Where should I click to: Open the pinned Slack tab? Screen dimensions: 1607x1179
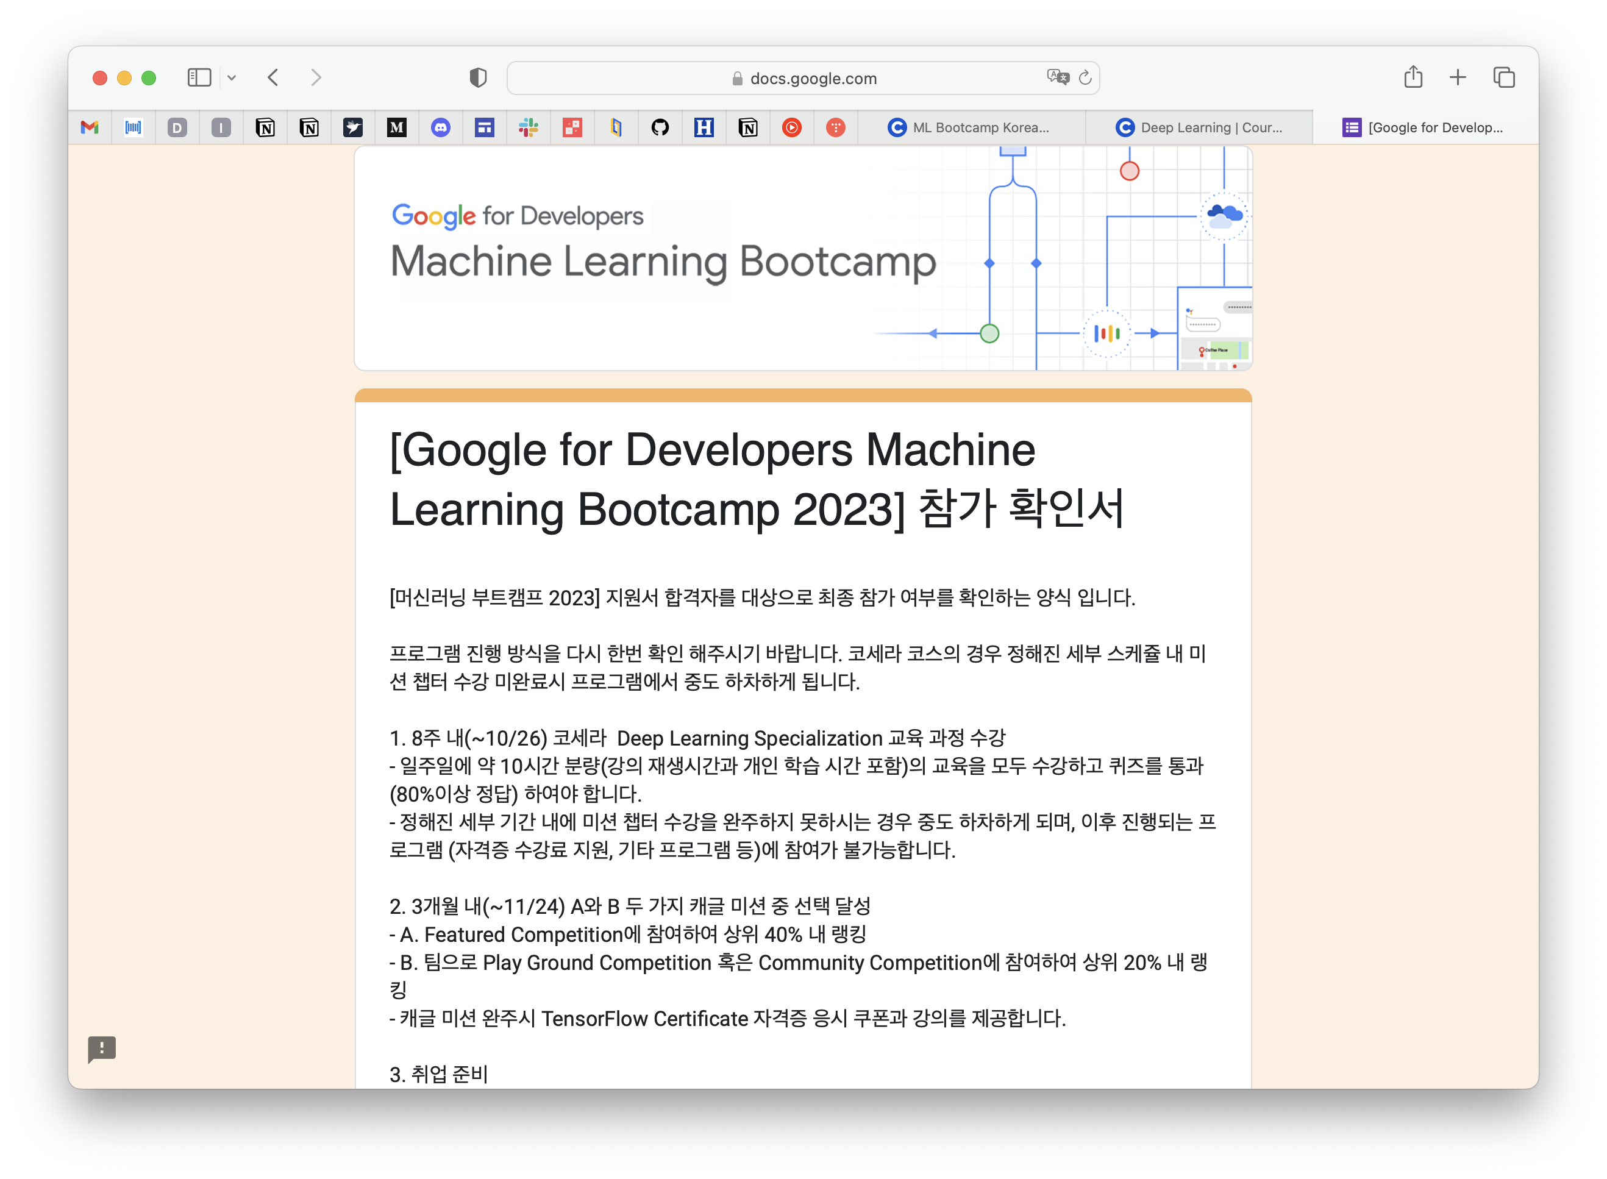coord(528,128)
